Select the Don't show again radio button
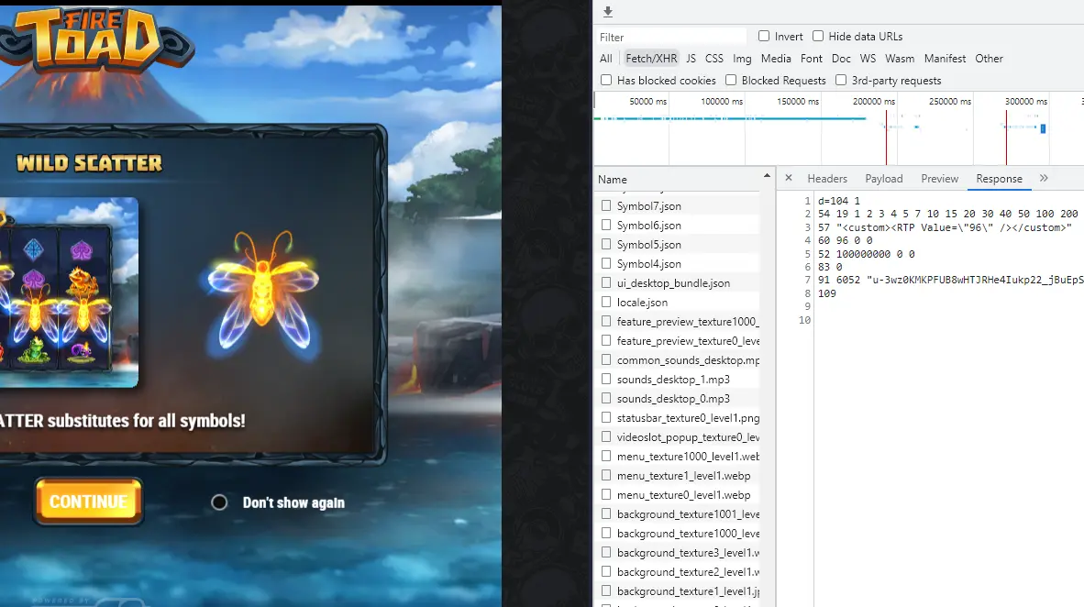Image resolution: width=1084 pixels, height=607 pixels. click(x=219, y=502)
